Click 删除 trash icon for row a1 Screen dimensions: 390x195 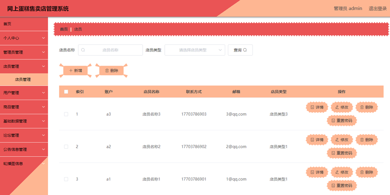point(362,172)
